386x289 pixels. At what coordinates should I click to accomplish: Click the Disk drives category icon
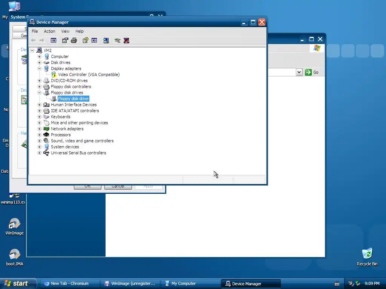click(x=46, y=62)
